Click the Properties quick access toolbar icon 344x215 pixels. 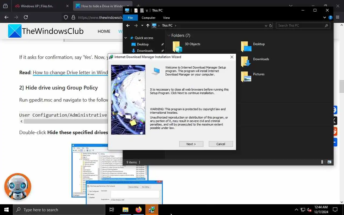click(x=136, y=10)
